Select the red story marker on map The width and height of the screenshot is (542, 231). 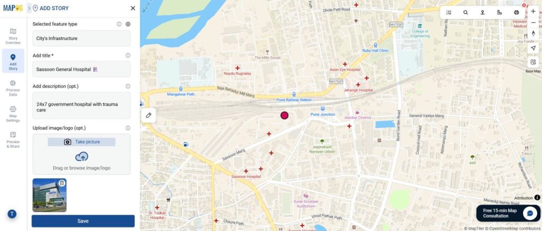coord(284,115)
